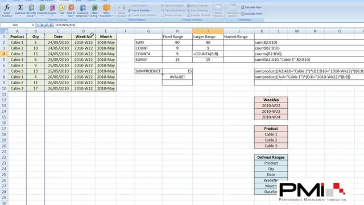Click Calculate Now
Screen dimensions: 364x205
[251, 7]
